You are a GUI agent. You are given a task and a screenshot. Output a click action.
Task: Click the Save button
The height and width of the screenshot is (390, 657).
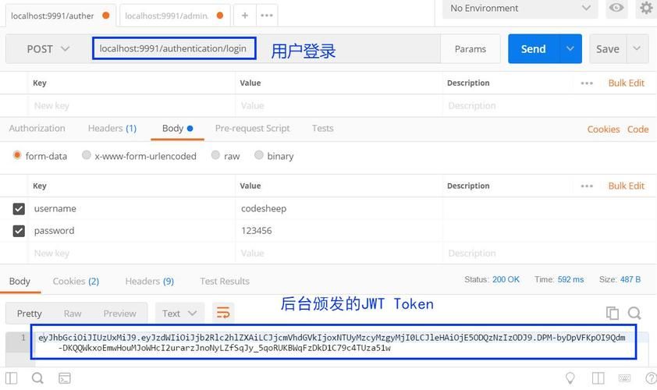(x=608, y=48)
